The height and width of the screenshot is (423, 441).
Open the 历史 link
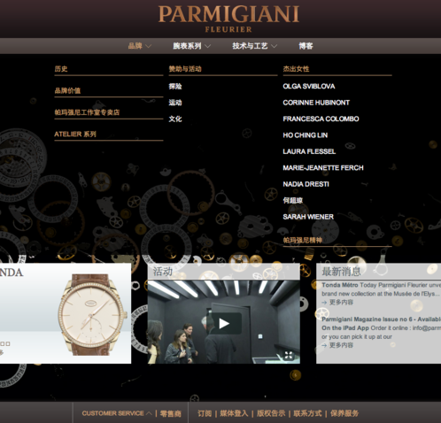pos(61,69)
